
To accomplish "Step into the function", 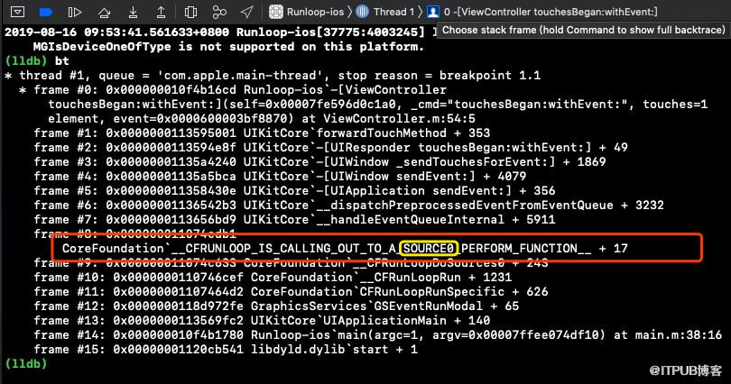I will 133,12.
